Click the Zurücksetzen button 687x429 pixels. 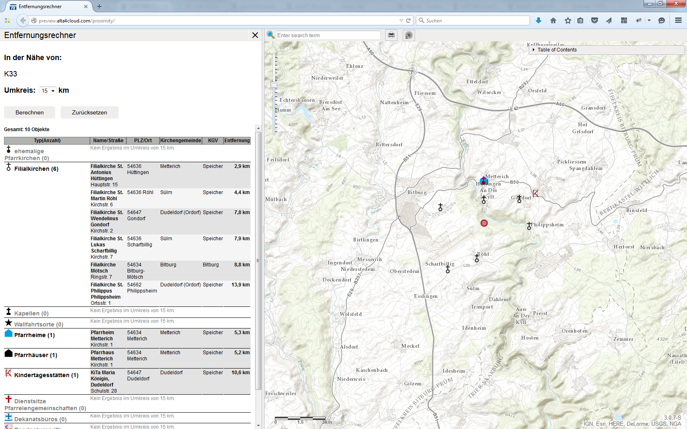coord(90,112)
